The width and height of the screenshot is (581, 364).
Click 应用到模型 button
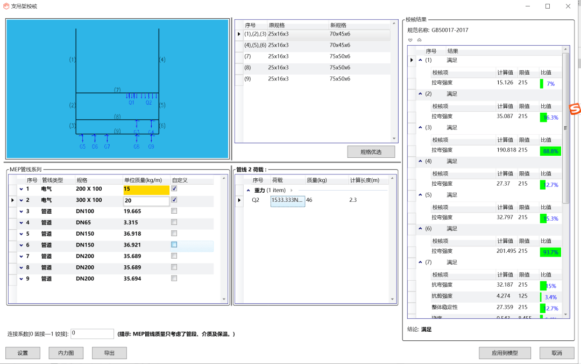[505, 353]
